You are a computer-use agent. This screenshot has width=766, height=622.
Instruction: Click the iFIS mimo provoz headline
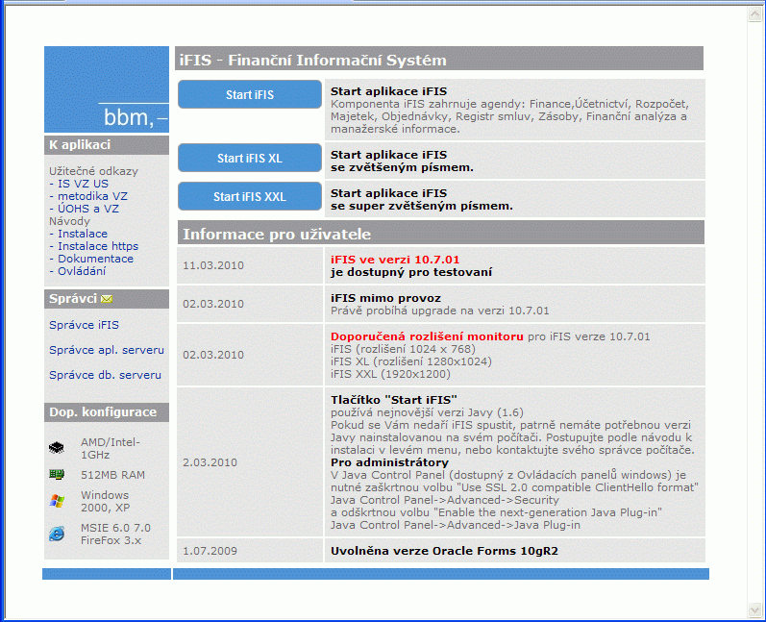(x=385, y=298)
